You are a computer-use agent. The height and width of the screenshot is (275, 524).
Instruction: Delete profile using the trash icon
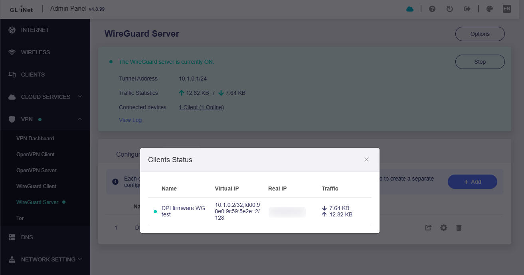(459, 228)
